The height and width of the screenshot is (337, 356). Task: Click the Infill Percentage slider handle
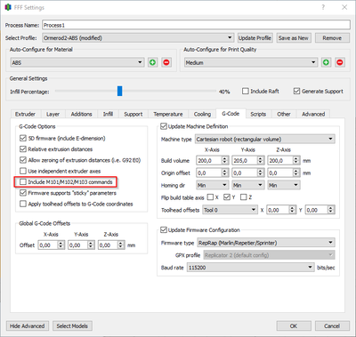point(119,91)
